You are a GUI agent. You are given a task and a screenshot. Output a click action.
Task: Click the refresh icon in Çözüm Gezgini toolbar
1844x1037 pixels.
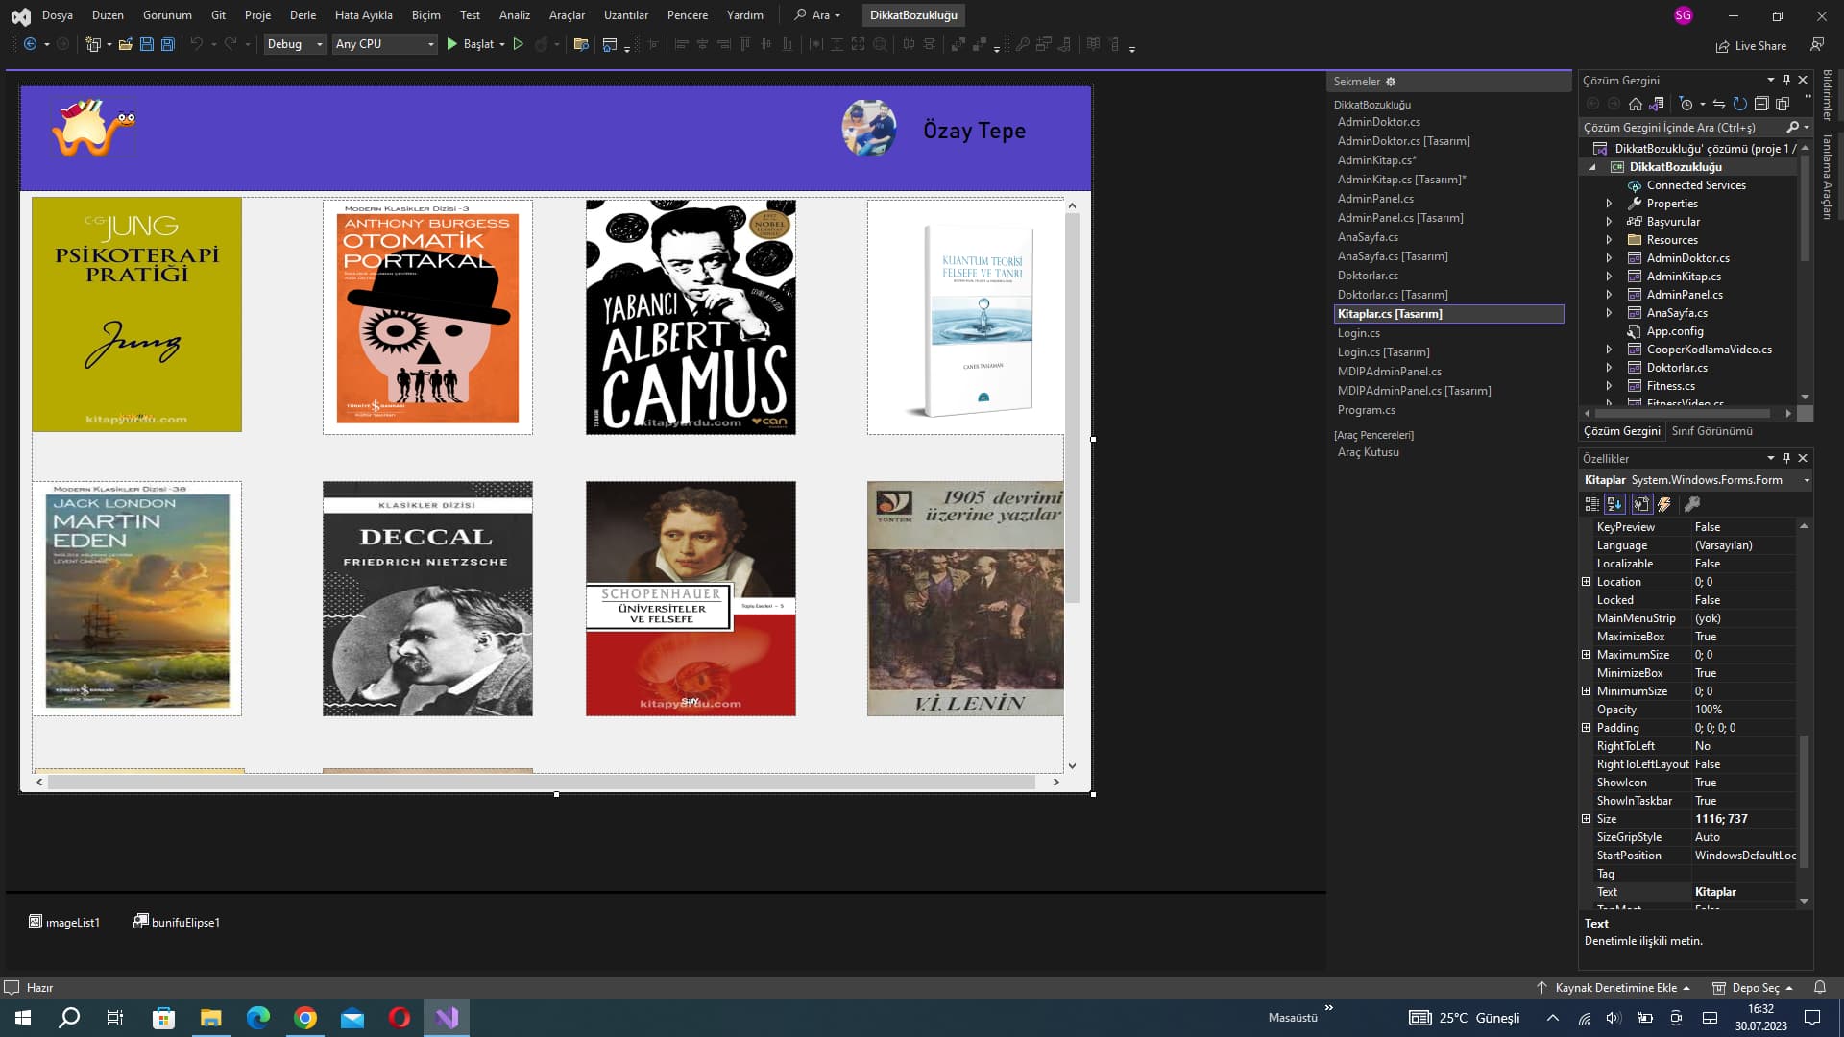[x=1739, y=104]
